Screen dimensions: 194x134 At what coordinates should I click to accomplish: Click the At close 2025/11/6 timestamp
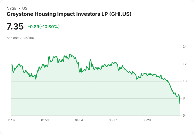click(20, 38)
